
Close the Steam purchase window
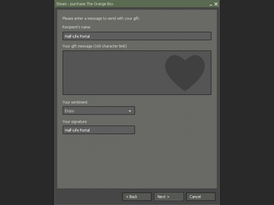click(x=216, y=4)
